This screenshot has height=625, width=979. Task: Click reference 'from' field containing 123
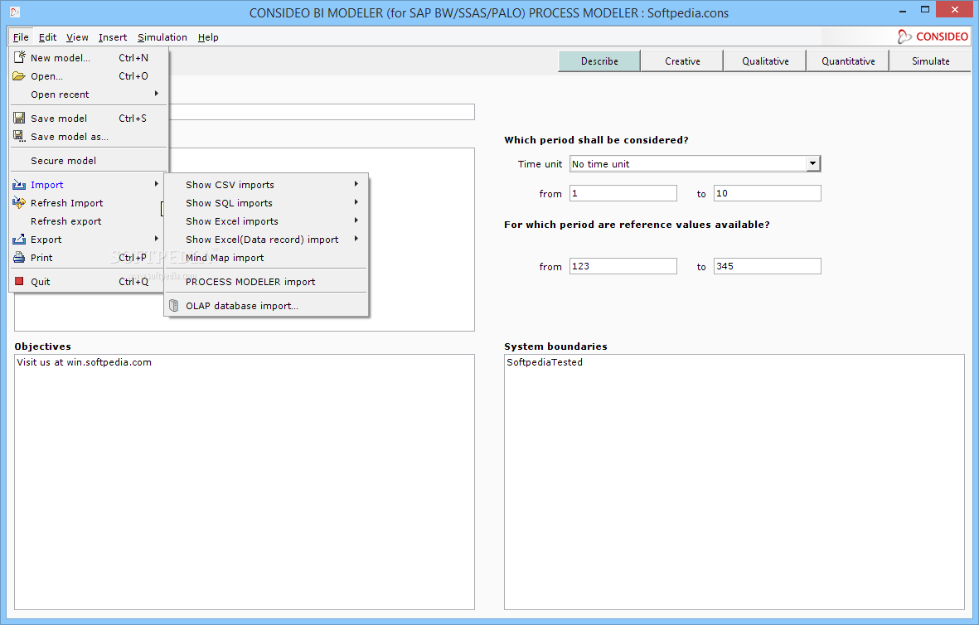pyautogui.click(x=623, y=266)
